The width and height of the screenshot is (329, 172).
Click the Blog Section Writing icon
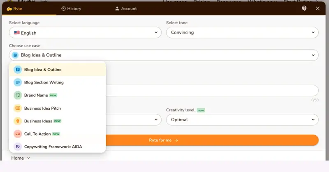pos(18,82)
